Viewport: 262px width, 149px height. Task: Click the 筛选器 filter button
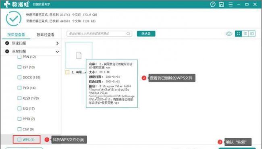pyautogui.click(x=146, y=34)
